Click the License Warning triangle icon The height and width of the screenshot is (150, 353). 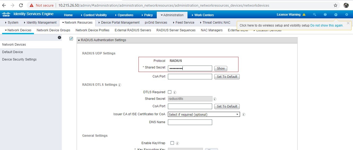coord(304,15)
